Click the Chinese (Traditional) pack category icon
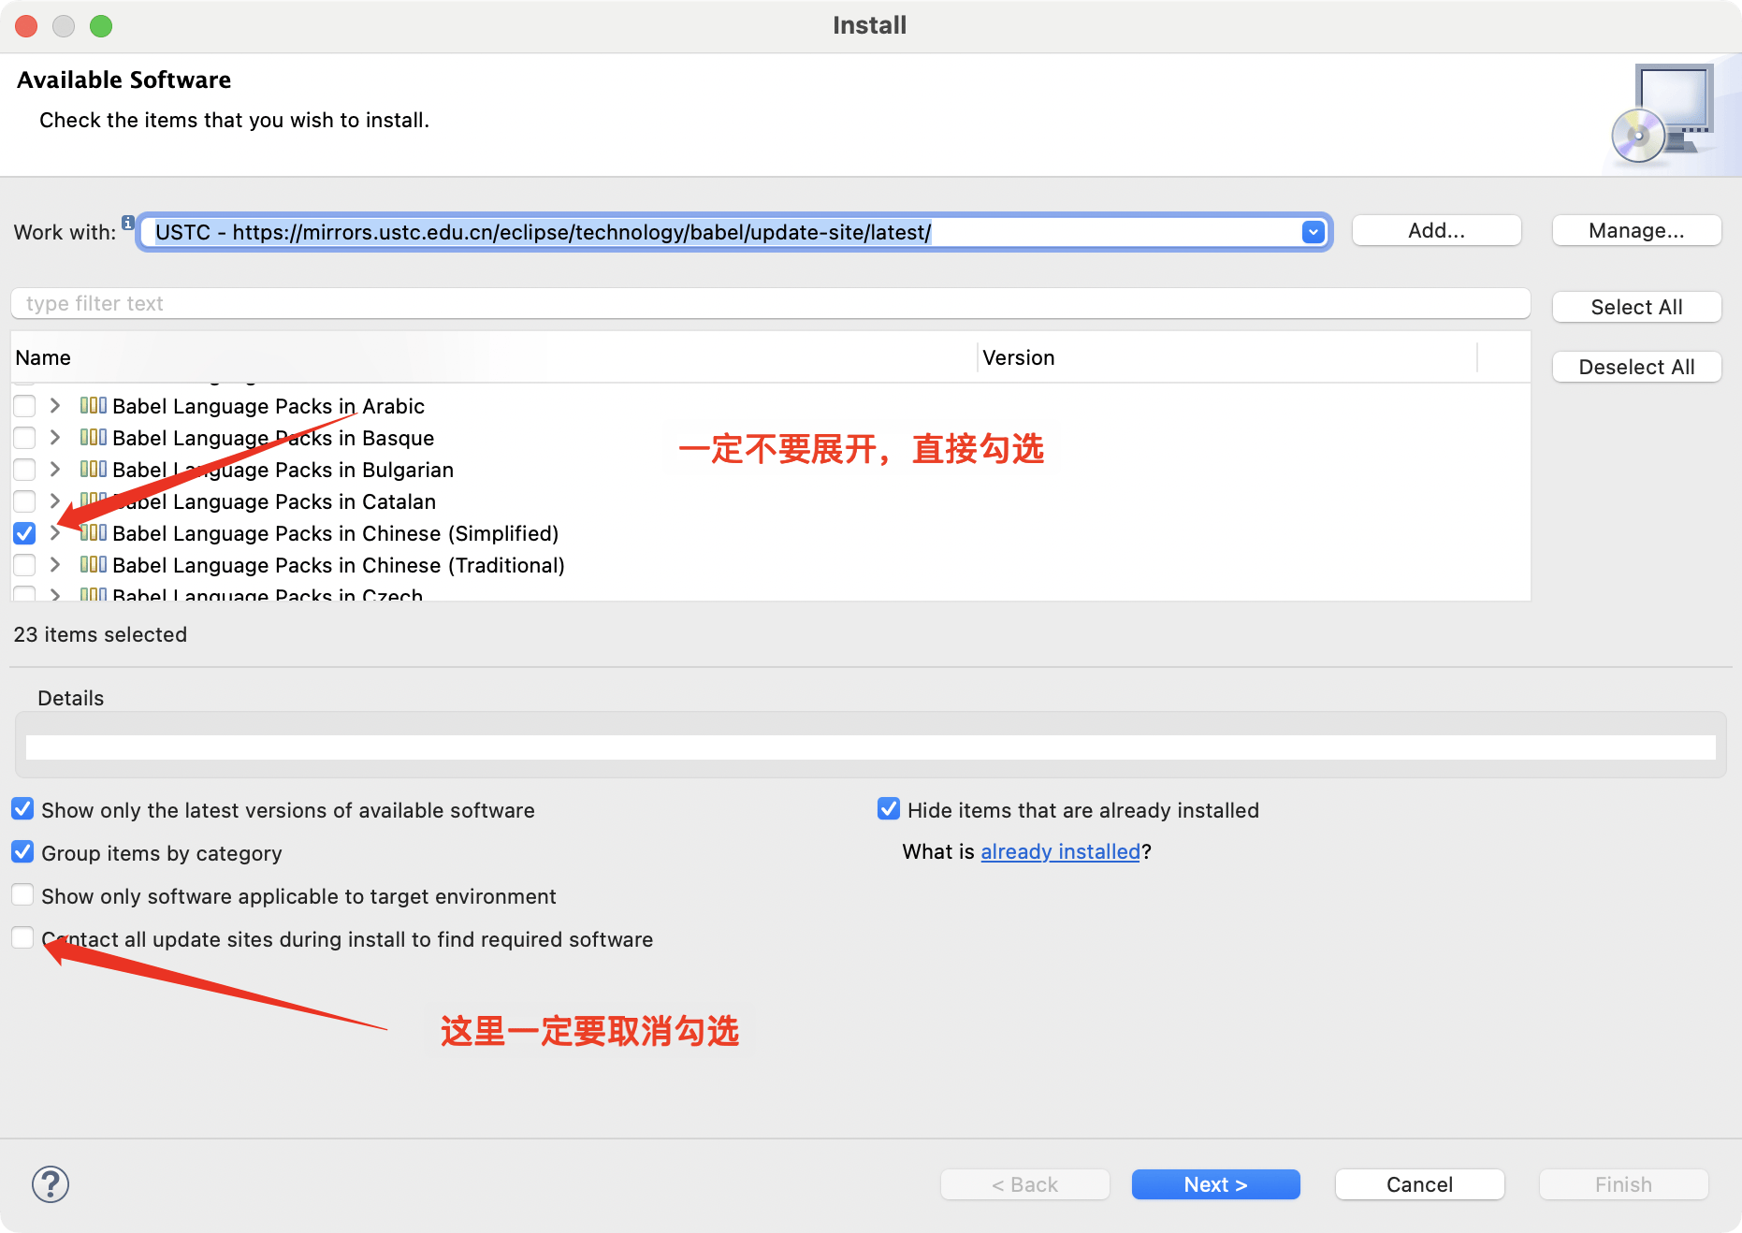Image resolution: width=1742 pixels, height=1233 pixels. click(x=94, y=564)
